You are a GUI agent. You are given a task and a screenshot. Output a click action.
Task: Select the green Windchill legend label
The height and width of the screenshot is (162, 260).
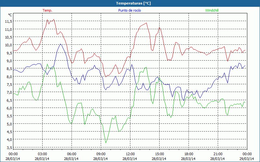click(x=212, y=10)
